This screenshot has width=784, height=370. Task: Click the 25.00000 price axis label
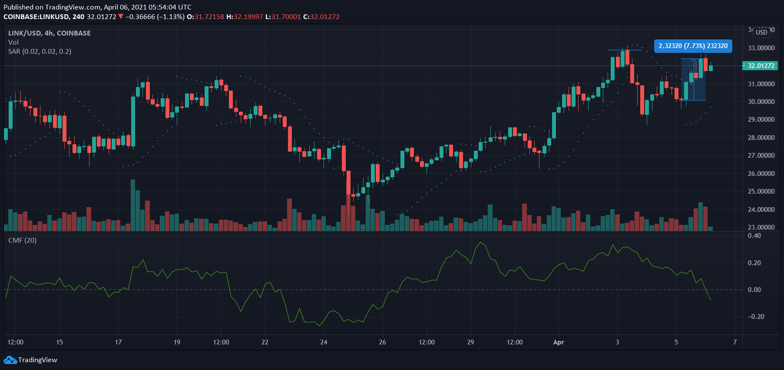point(761,191)
